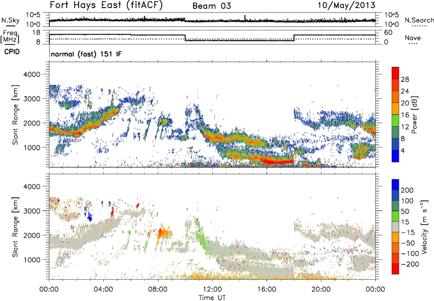Click the blue bottom of the Power colorbar
Viewport: 434px width, 301px height.
click(395, 156)
